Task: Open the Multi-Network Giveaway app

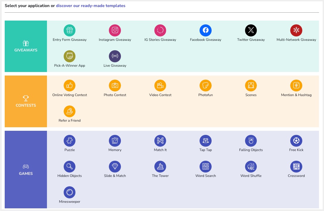Action: click(x=296, y=31)
